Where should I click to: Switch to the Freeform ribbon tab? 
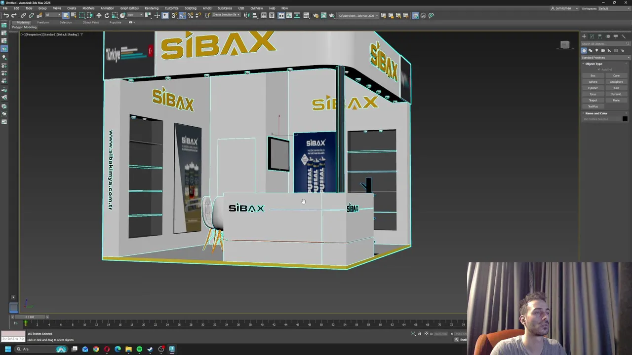[43, 22]
